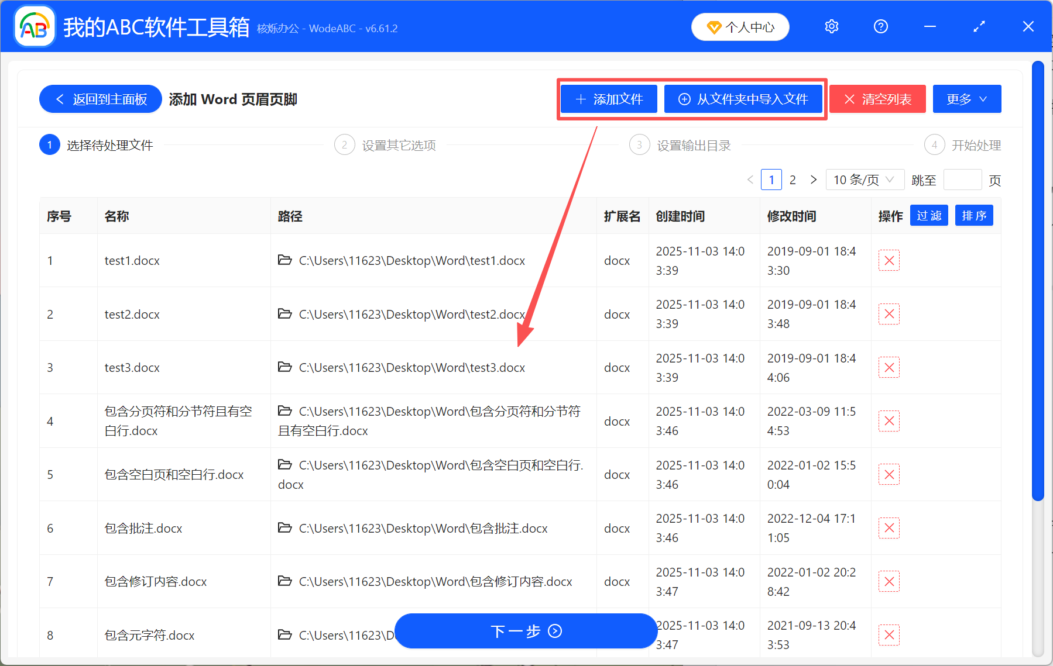Open the help icon next to settings
This screenshot has width=1053, height=666.
(x=880, y=26)
